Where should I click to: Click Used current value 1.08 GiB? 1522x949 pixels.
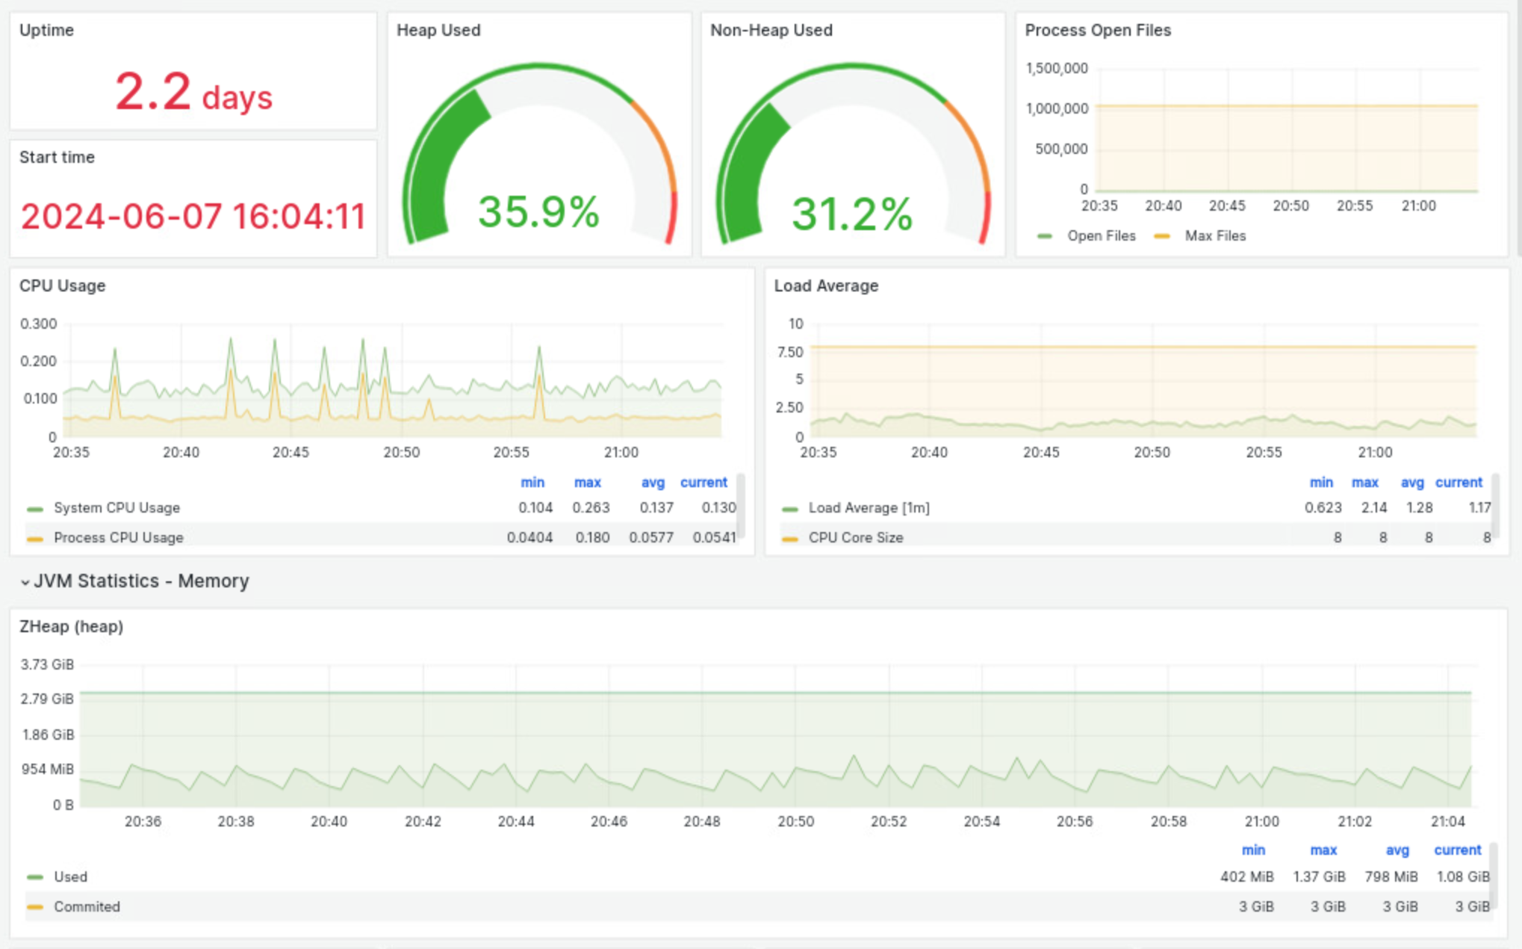[1462, 877]
